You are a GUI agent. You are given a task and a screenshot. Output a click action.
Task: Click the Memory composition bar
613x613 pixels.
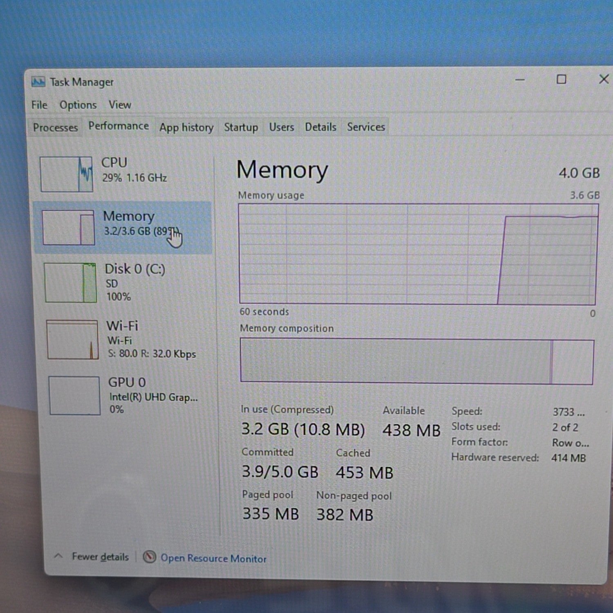point(417,361)
